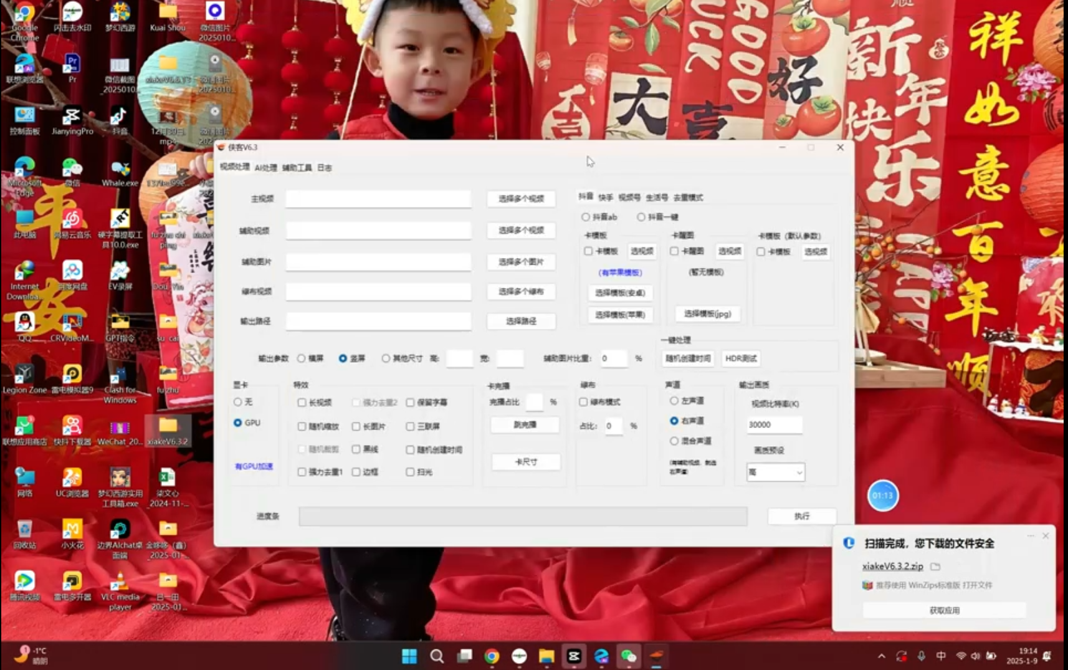1068x670 pixels.
Task: Click the 主视频 input field
Action: 378,199
